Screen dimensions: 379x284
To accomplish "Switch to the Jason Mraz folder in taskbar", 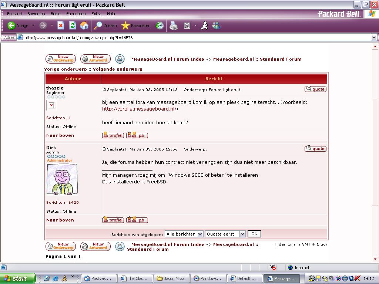I will click(172, 278).
